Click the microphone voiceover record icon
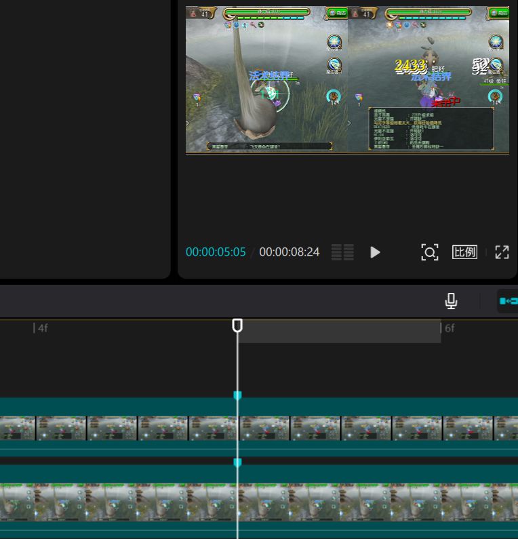The image size is (518, 539). coord(451,301)
